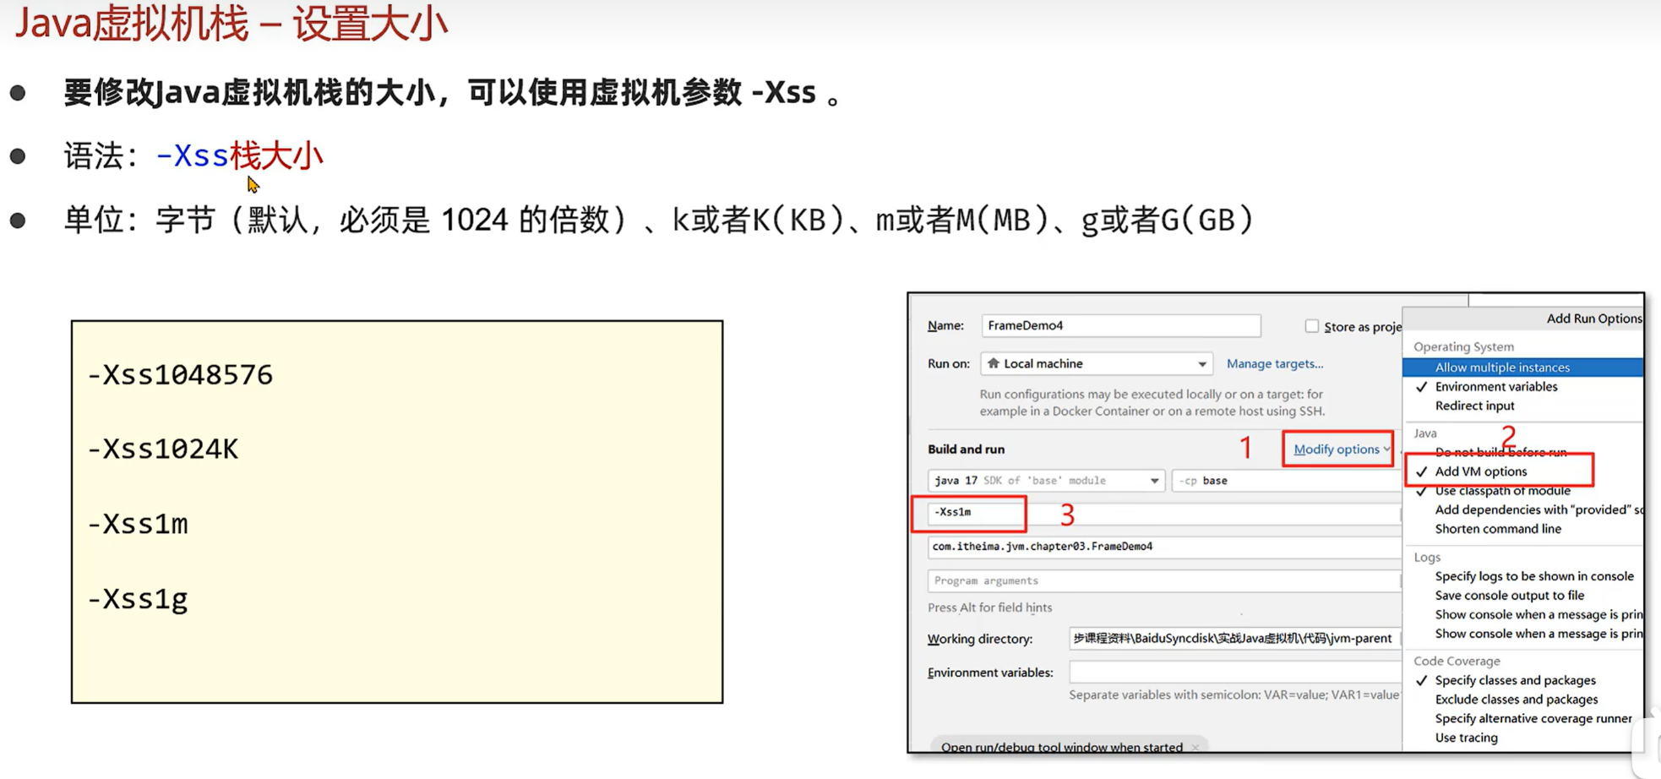Viewport: 1661px width, 779px height.
Task: Focus the Program arguments field
Action: tap(1163, 581)
